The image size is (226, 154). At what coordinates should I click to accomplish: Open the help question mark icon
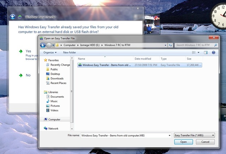coord(213,53)
